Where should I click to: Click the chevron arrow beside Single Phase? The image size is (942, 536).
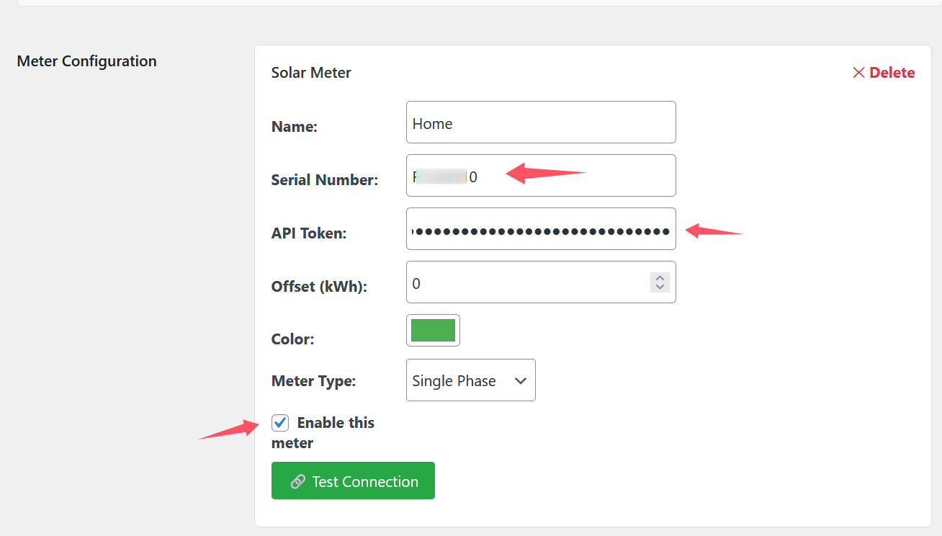click(521, 381)
